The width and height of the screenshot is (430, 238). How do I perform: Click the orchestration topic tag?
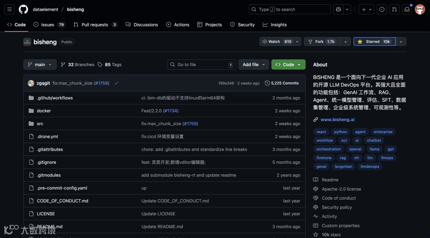(x=328, y=149)
